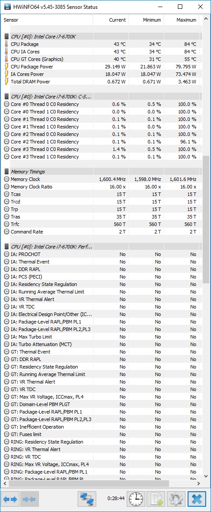Click the CPU Package Power lightning icon
Image resolution: width=211 pixels, height=512 pixels.
[7, 67]
